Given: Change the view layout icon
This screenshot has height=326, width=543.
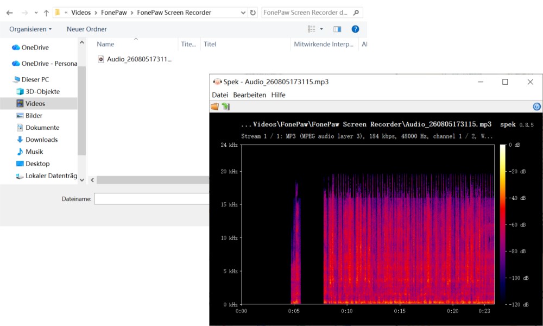Looking at the screenshot, I should click(x=312, y=29).
